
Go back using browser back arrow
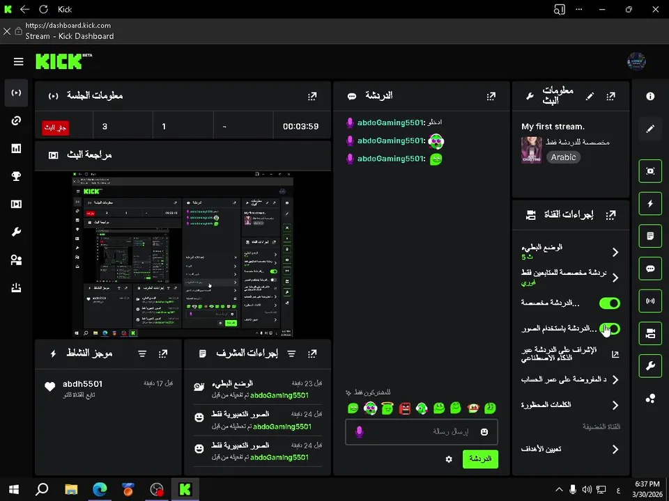pyautogui.click(x=25, y=9)
